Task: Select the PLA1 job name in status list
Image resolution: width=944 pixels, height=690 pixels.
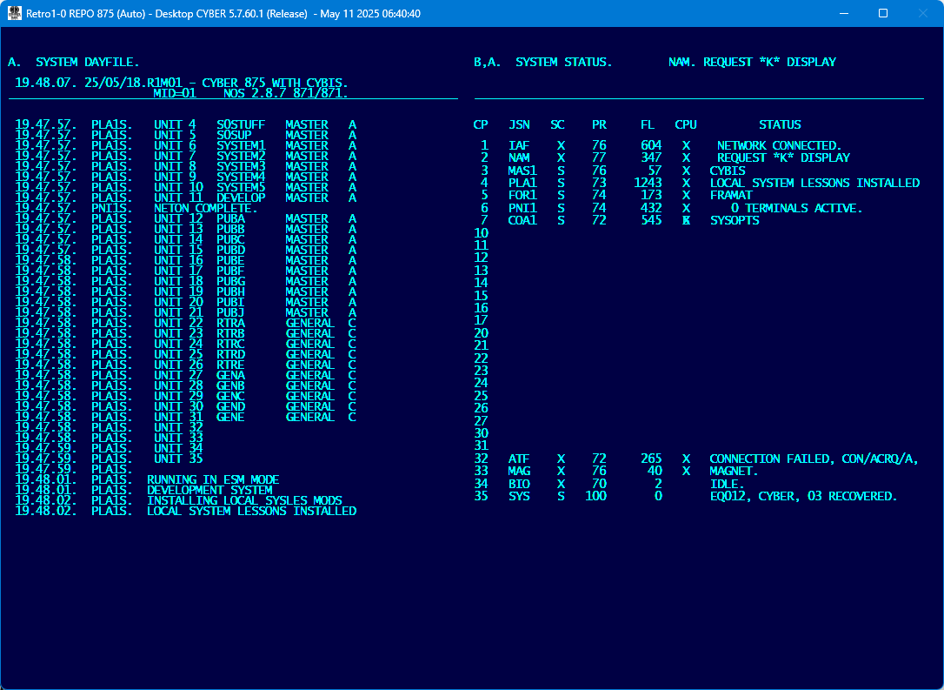Action: pos(522,183)
